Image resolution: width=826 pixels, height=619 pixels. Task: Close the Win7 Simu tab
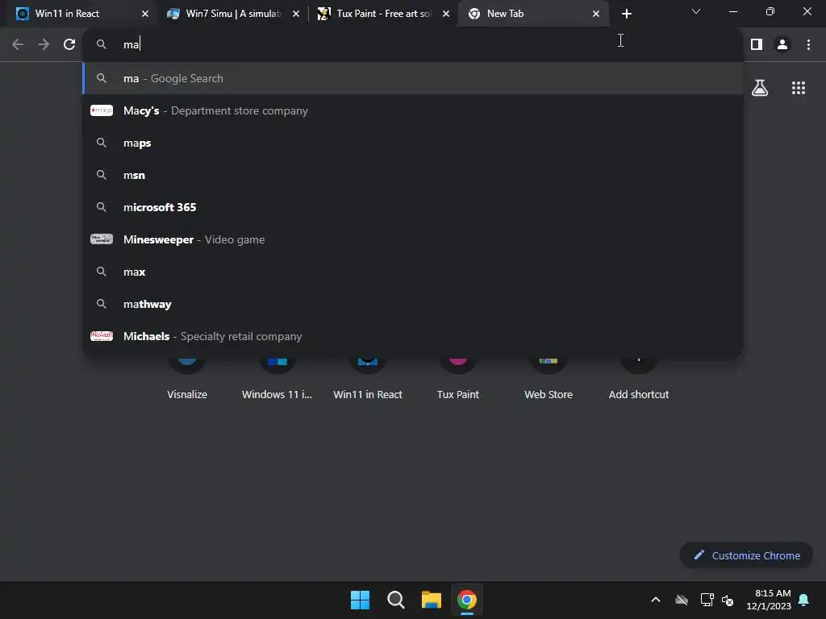(x=295, y=14)
